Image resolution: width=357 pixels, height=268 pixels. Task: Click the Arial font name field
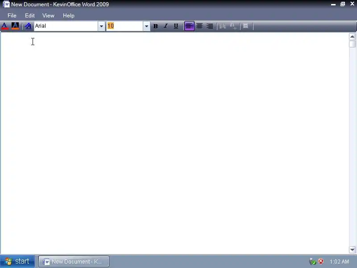tap(66, 26)
